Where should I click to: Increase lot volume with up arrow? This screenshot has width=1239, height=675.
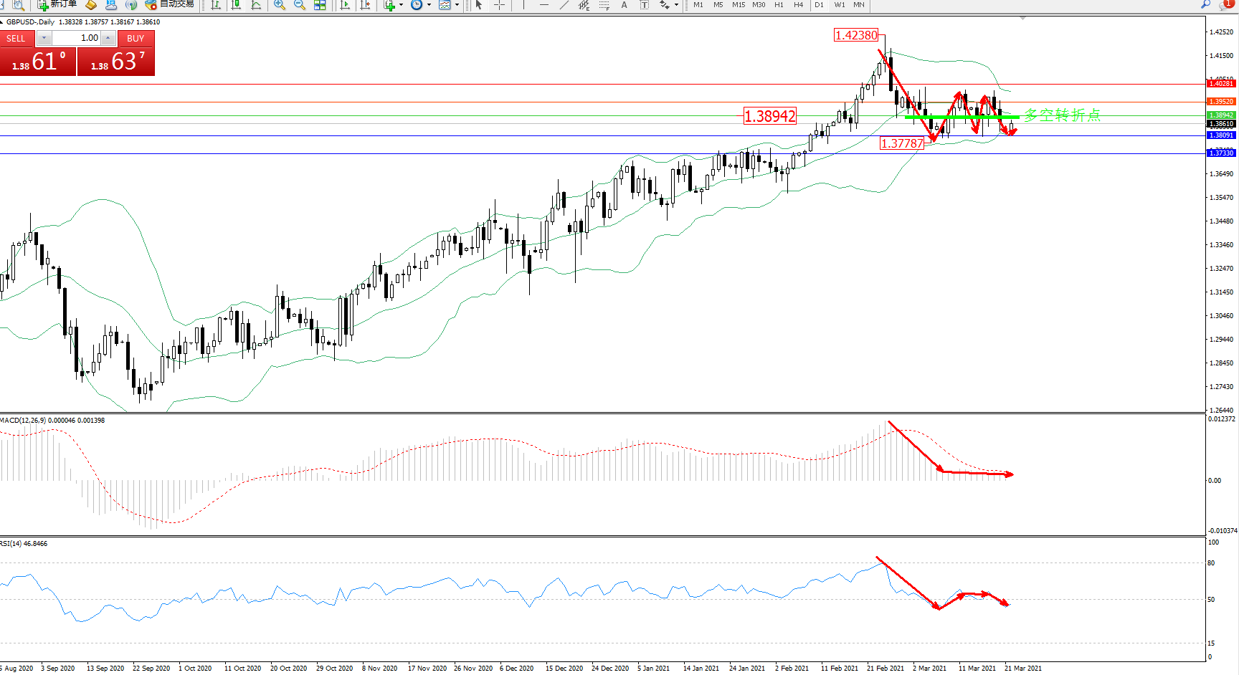(x=108, y=38)
